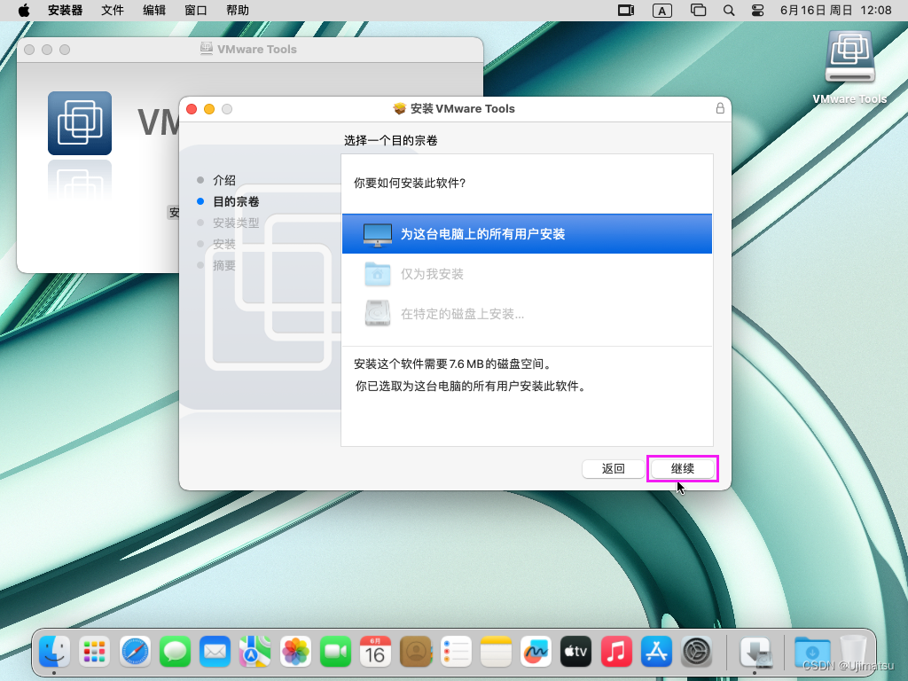Open Calendar icon showing 16

click(x=375, y=652)
